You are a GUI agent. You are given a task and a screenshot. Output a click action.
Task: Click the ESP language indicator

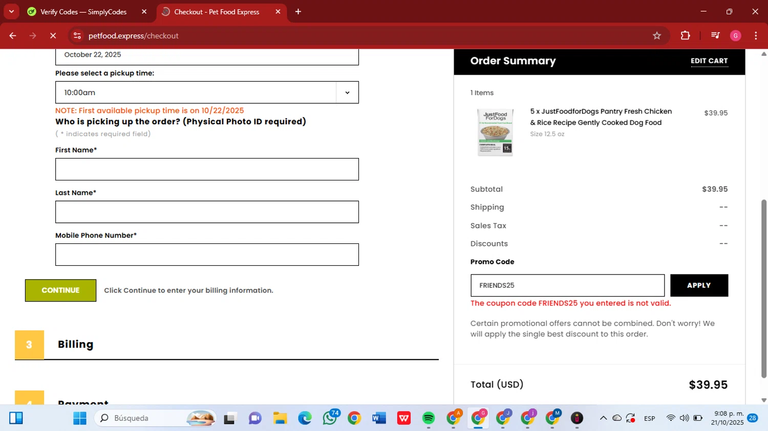tap(650, 418)
